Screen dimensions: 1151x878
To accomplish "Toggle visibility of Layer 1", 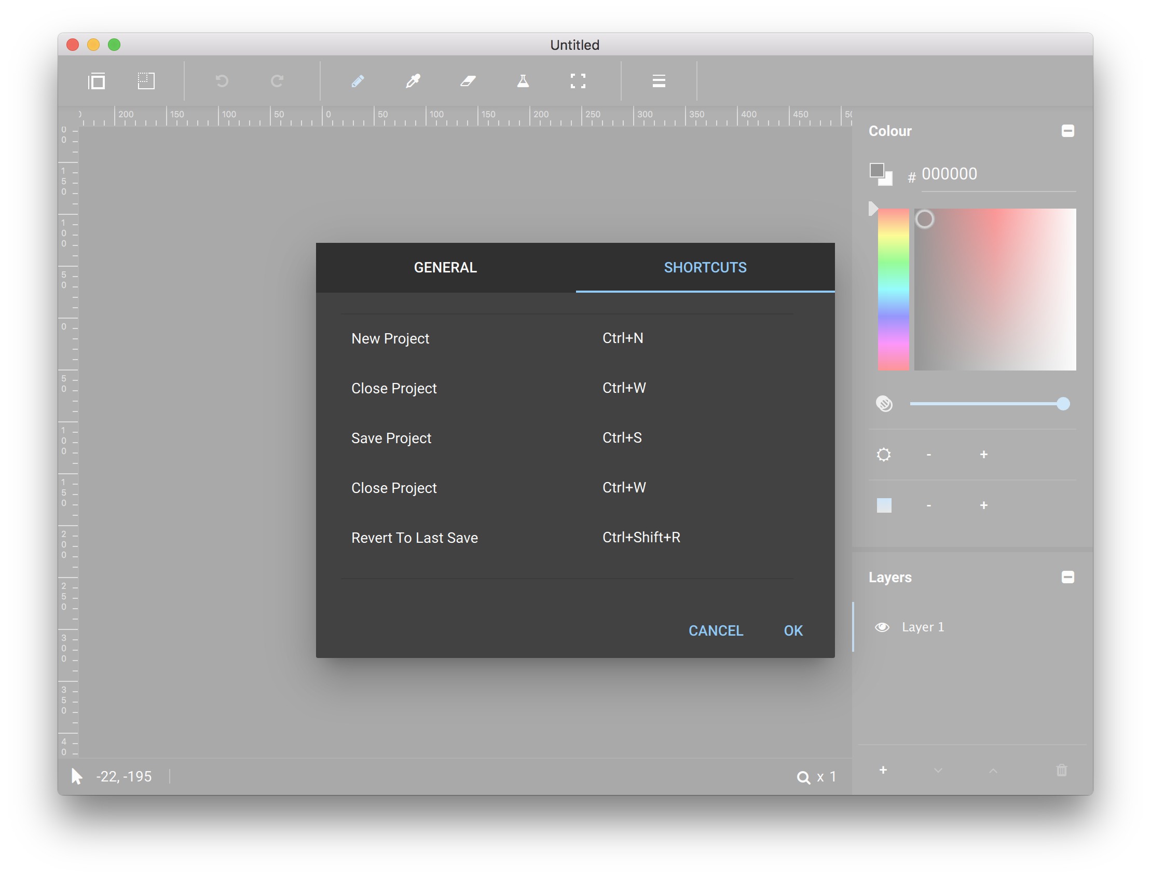I will point(882,627).
